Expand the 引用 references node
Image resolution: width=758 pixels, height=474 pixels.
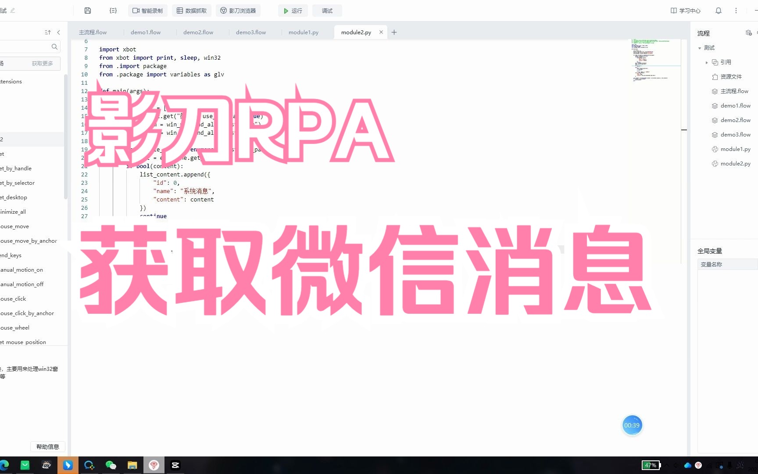click(707, 62)
